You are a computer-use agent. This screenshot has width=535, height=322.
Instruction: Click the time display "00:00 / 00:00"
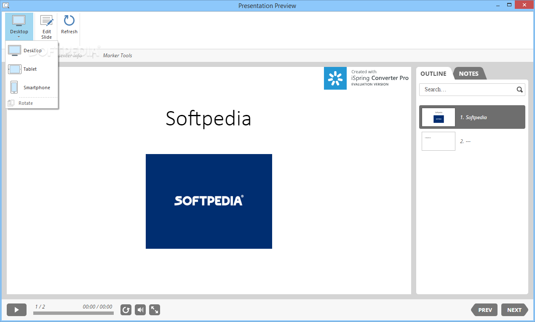click(x=97, y=307)
